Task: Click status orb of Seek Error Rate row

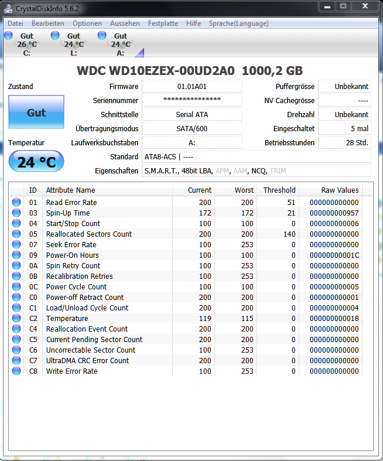Action: pos(16,245)
